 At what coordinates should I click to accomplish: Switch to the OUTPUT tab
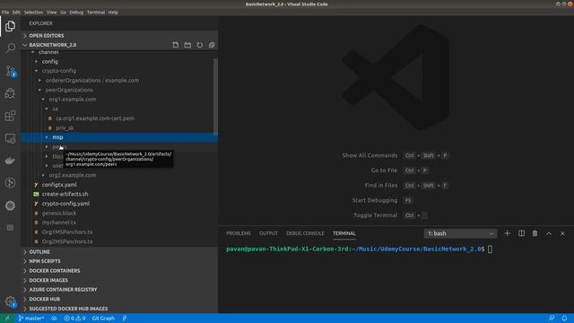click(268, 233)
